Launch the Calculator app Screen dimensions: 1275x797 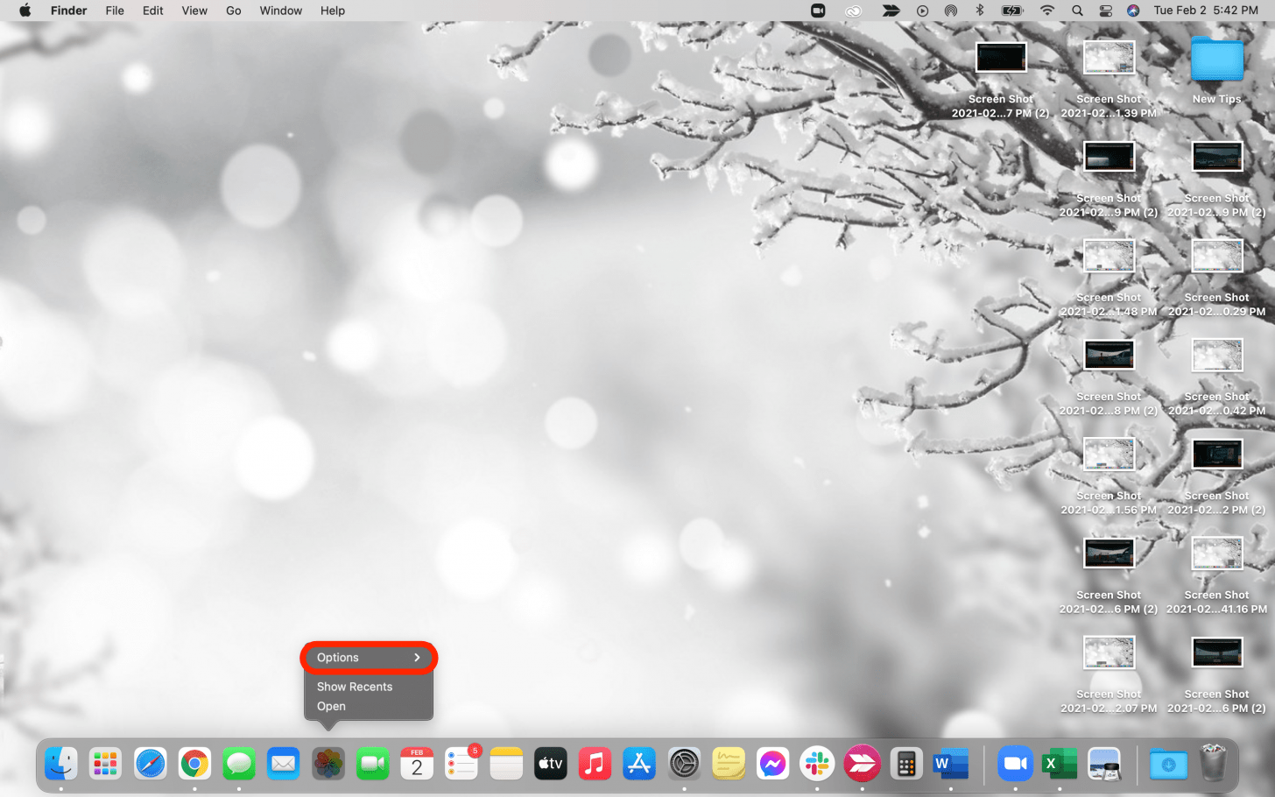coord(906,763)
